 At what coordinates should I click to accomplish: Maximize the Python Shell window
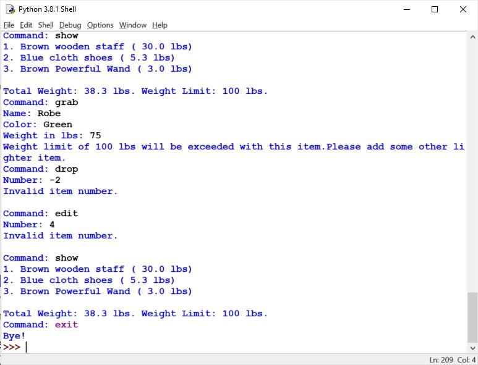coord(435,9)
